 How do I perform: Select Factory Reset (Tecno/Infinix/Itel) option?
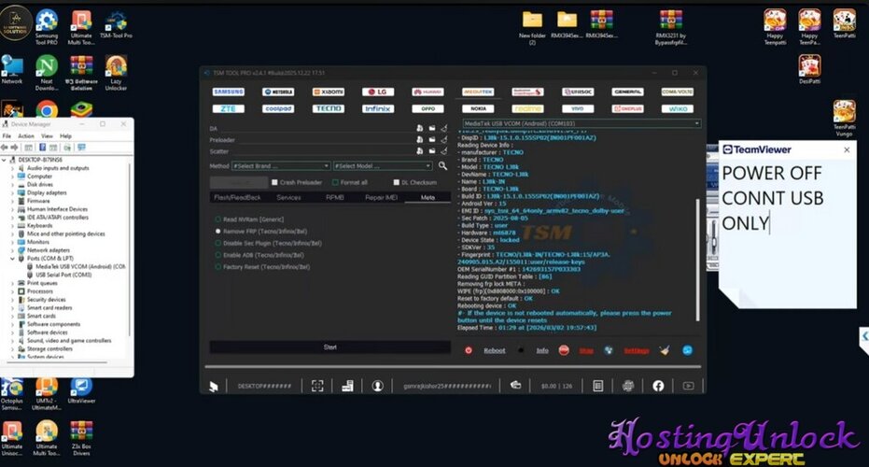pos(217,266)
